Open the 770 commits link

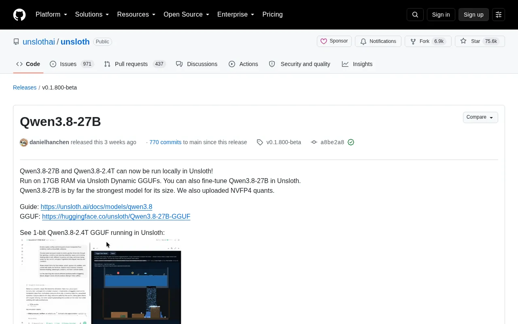tap(166, 142)
